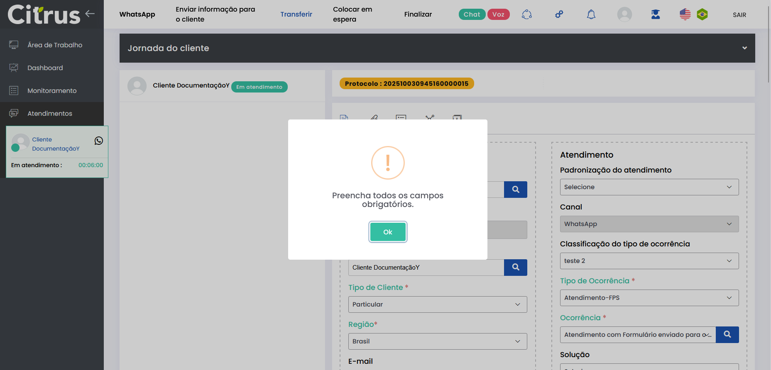Viewport: 771px width, 370px height.
Task: Open the graduation cap training icon
Action: pyautogui.click(x=656, y=15)
